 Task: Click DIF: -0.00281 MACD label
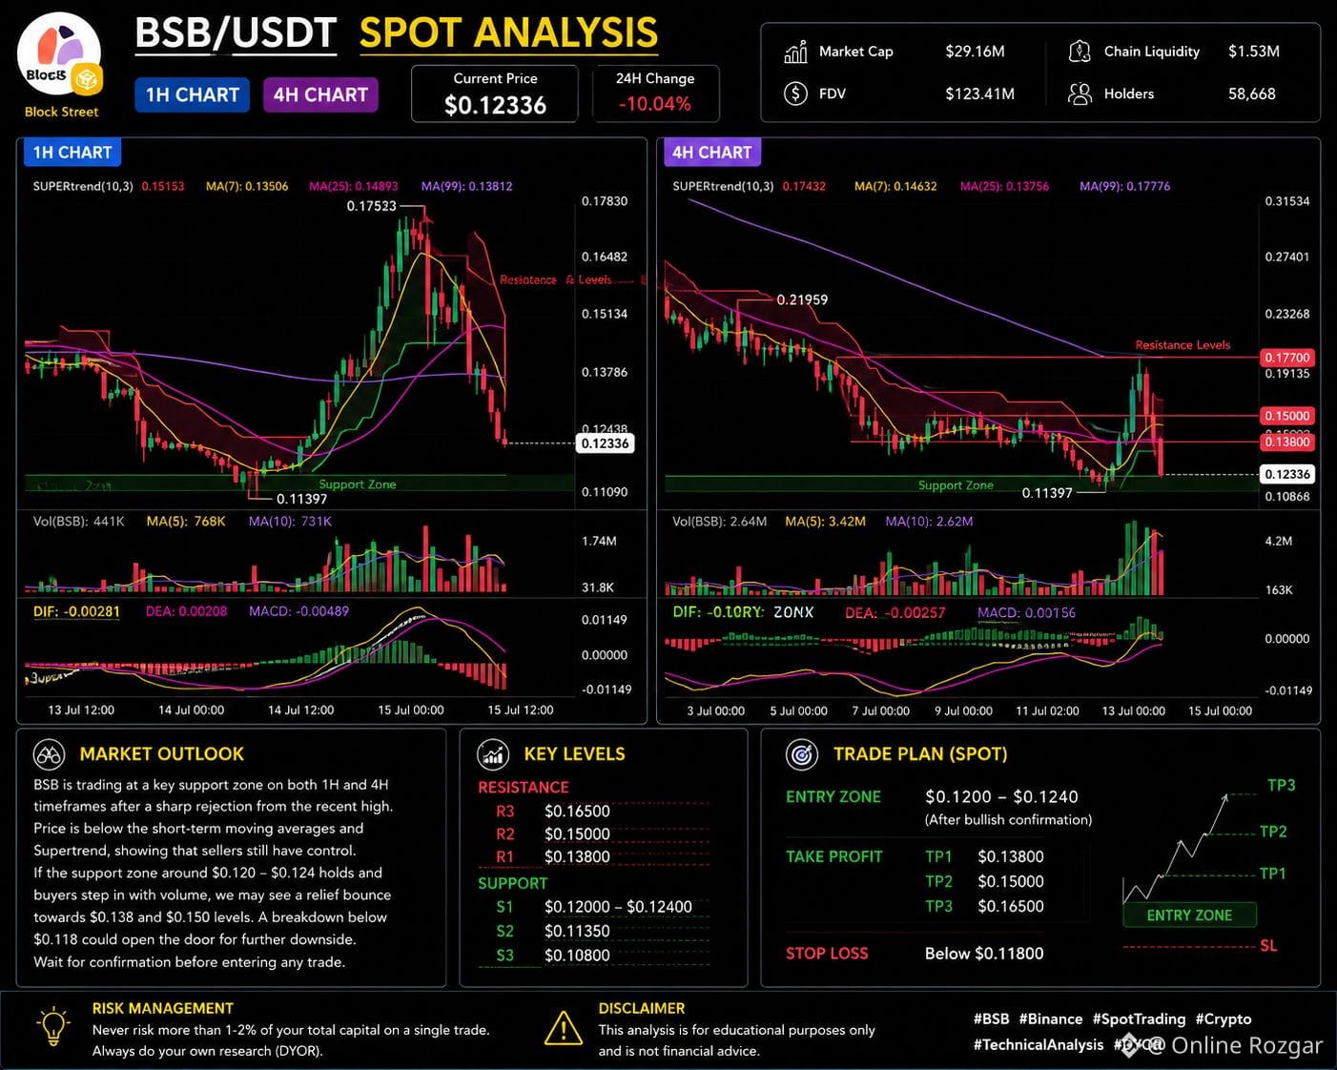pos(76,611)
